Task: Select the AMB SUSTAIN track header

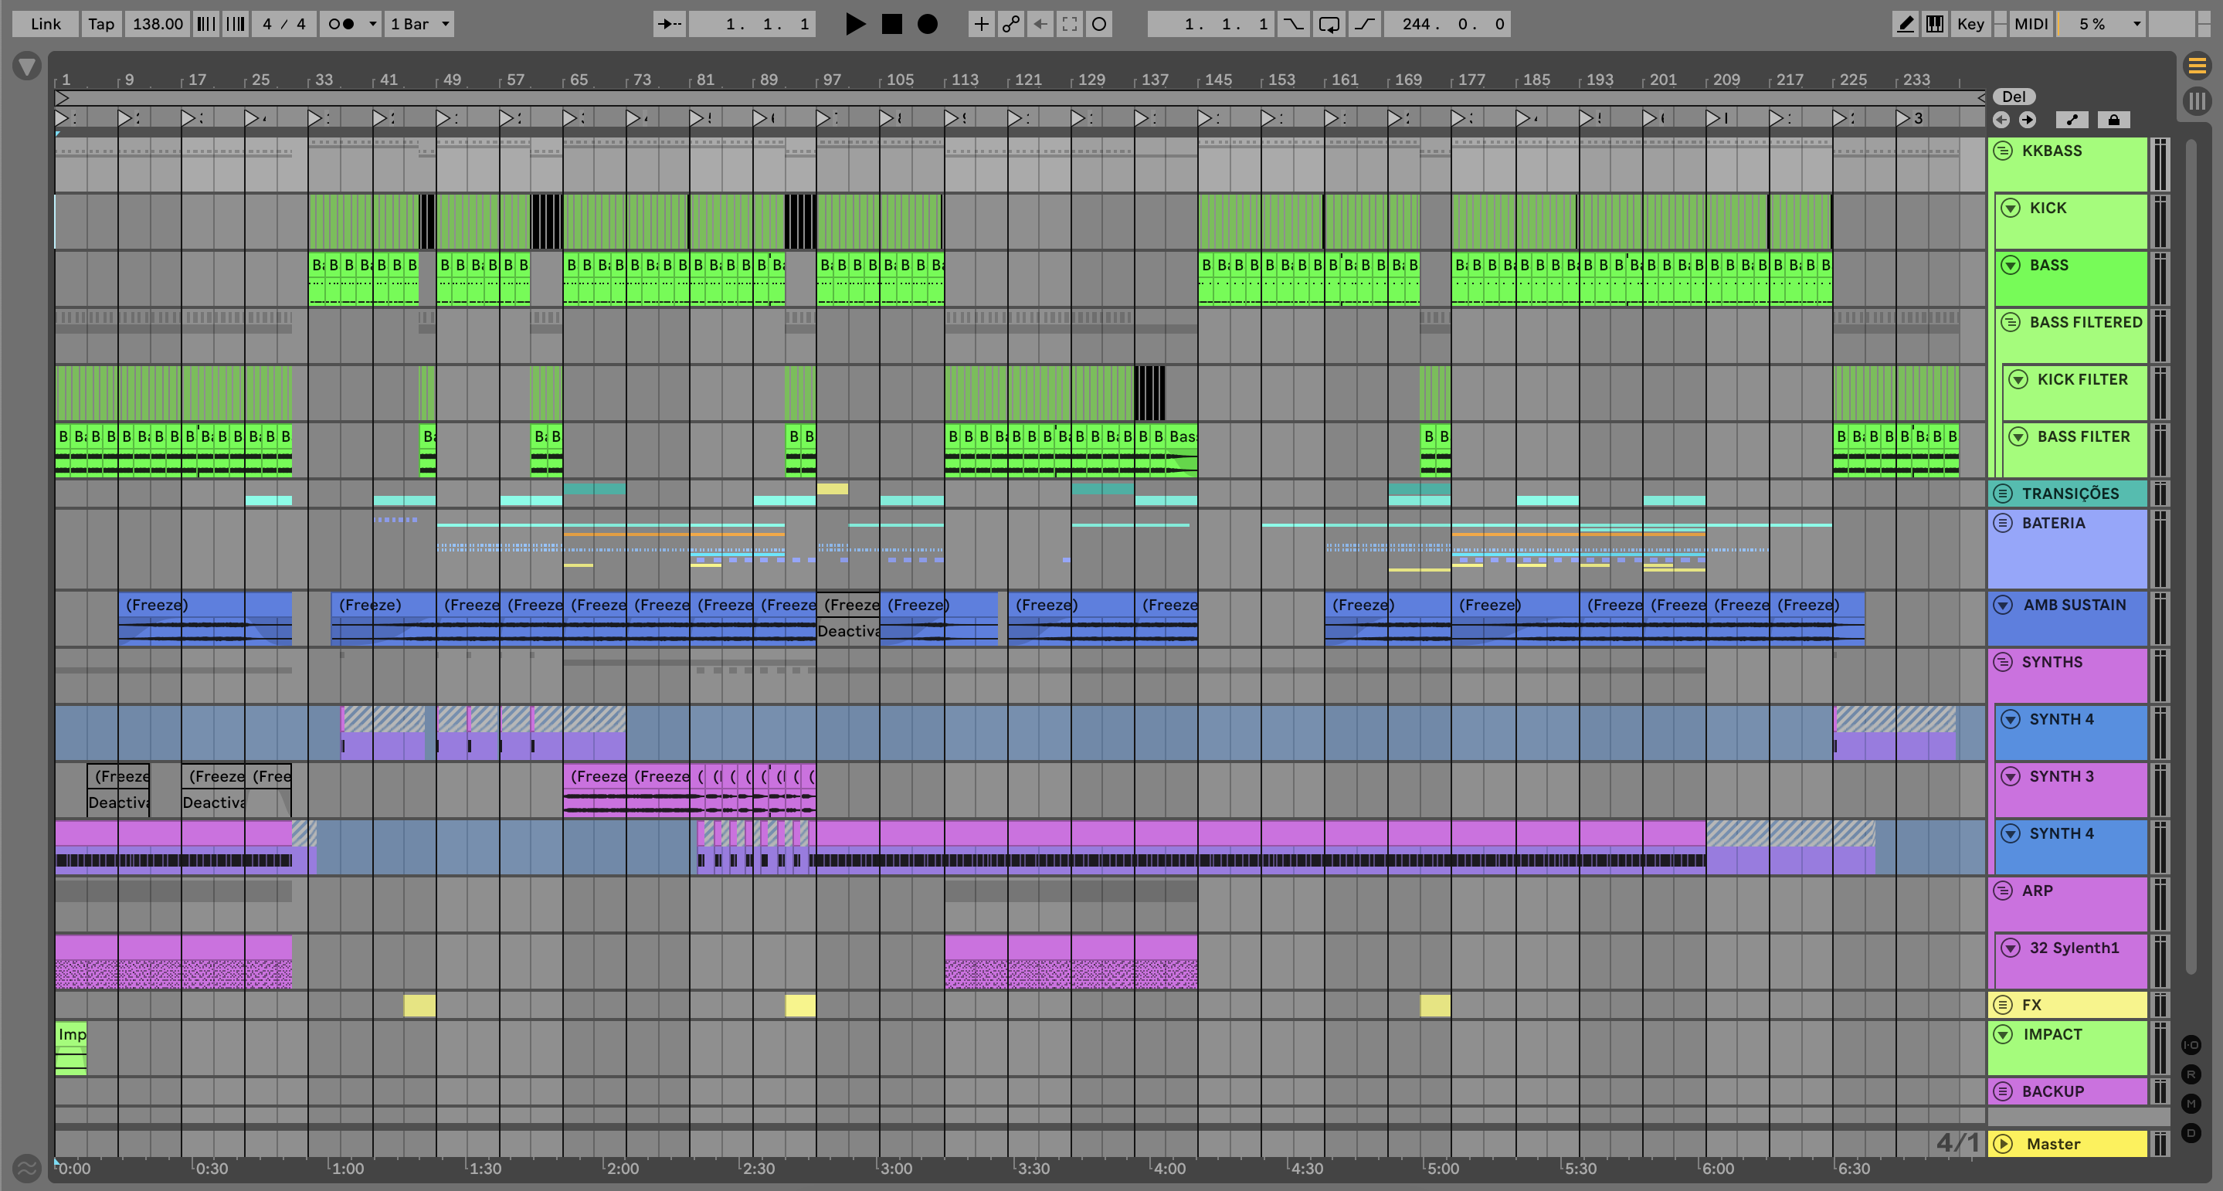Action: (x=2068, y=618)
